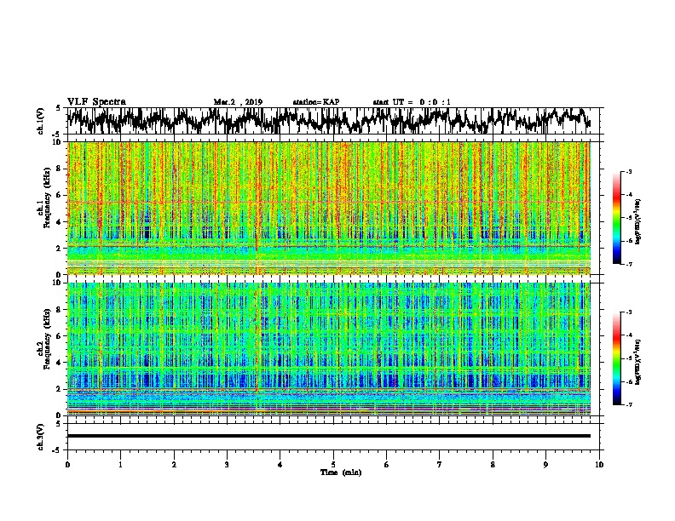Click the flat black ch.3 voltage trace
Screen dimensions: 675x521
[x=328, y=436]
